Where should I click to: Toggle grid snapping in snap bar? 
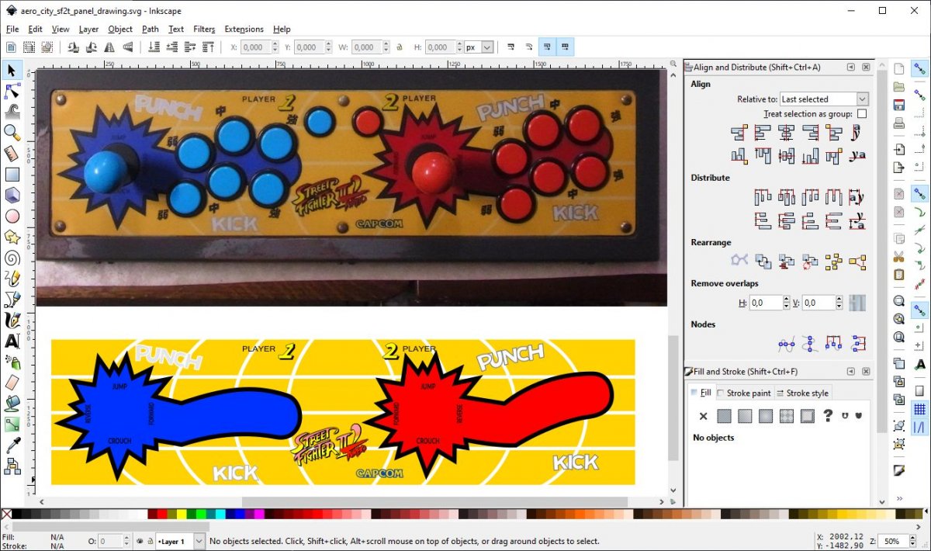coord(920,409)
